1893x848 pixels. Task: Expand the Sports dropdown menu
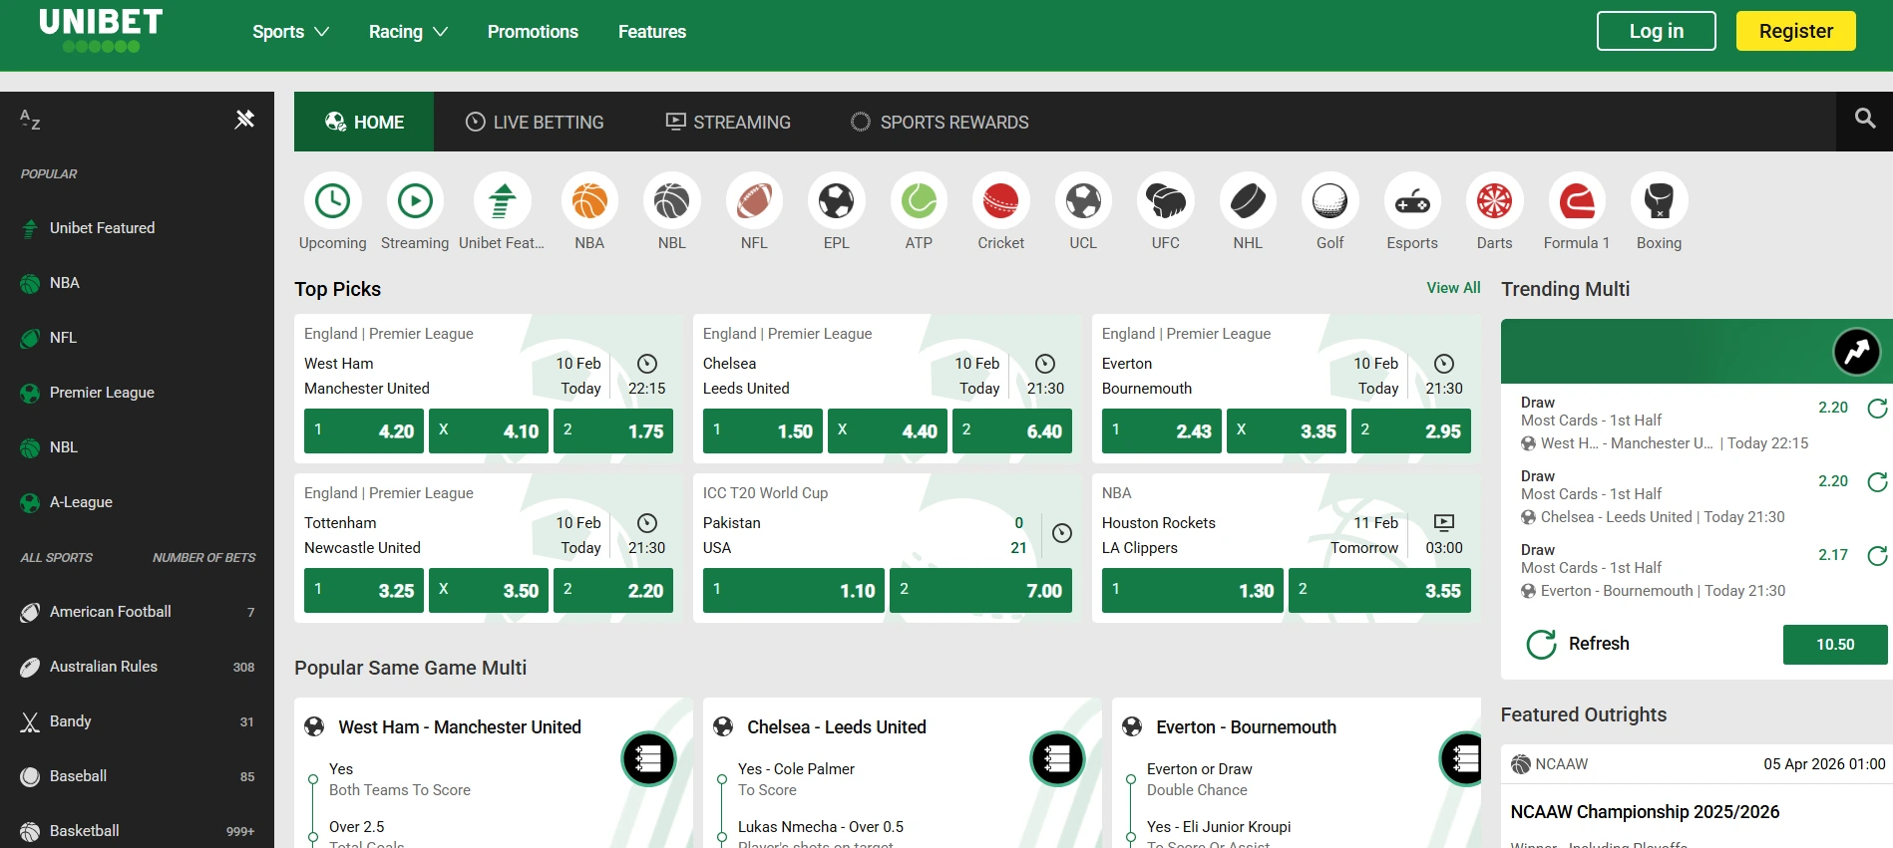pyautogui.click(x=290, y=32)
